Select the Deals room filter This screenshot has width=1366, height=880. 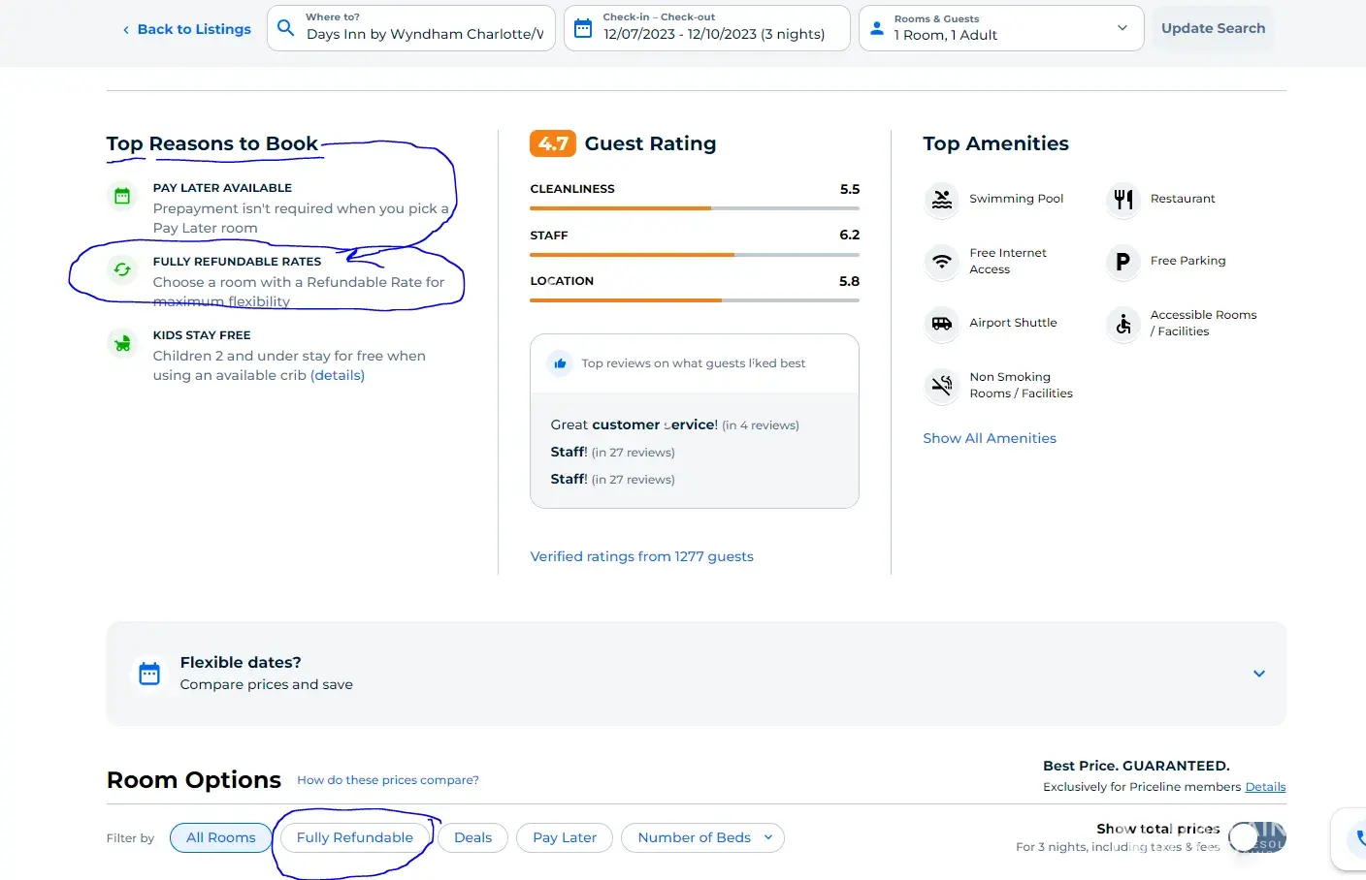pyautogui.click(x=472, y=838)
